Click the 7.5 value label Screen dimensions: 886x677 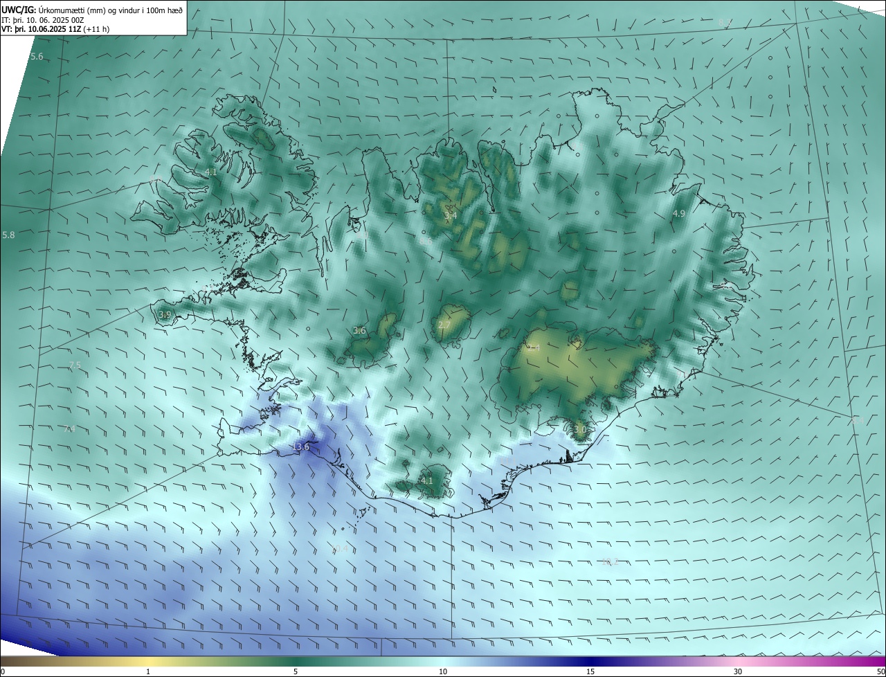75,365
